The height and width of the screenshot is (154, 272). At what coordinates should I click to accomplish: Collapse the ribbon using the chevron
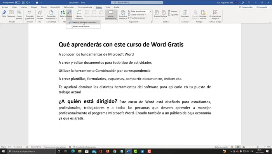click(x=270, y=22)
